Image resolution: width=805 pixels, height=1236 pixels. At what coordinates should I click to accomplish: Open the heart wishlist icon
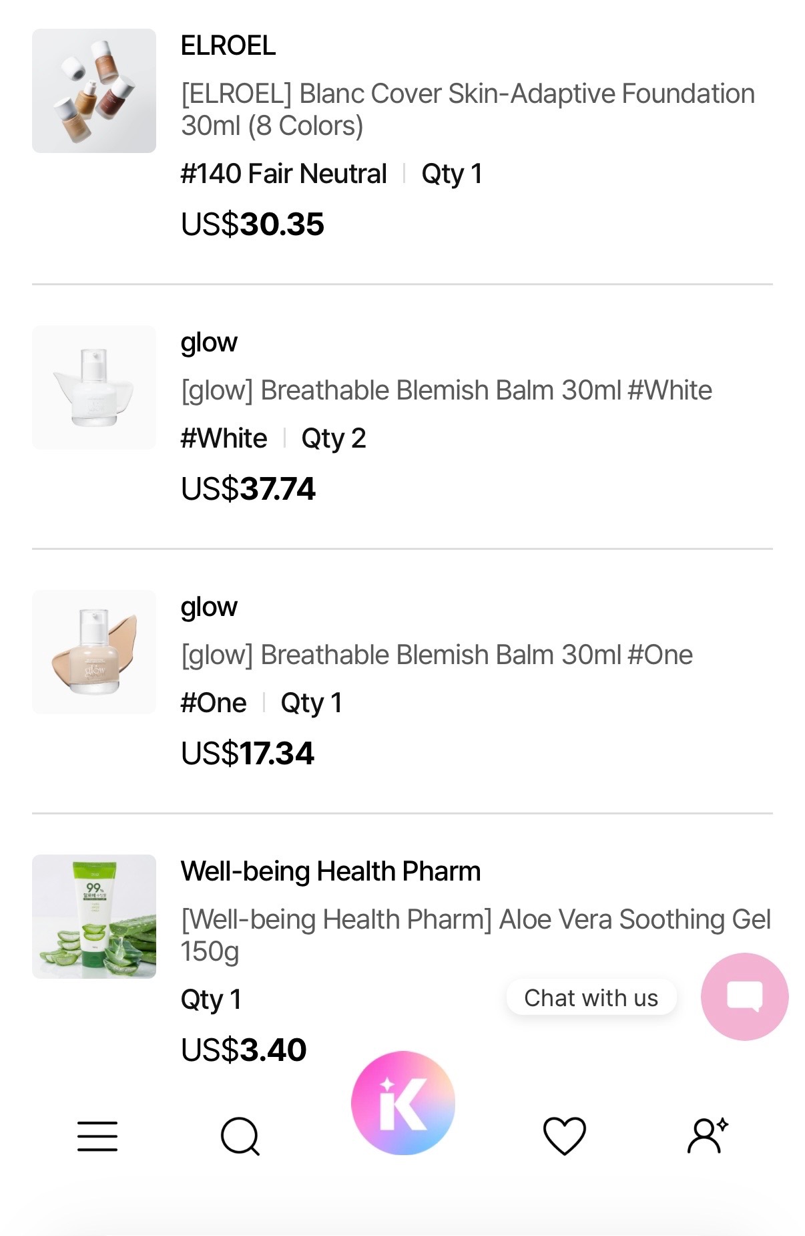(565, 1136)
